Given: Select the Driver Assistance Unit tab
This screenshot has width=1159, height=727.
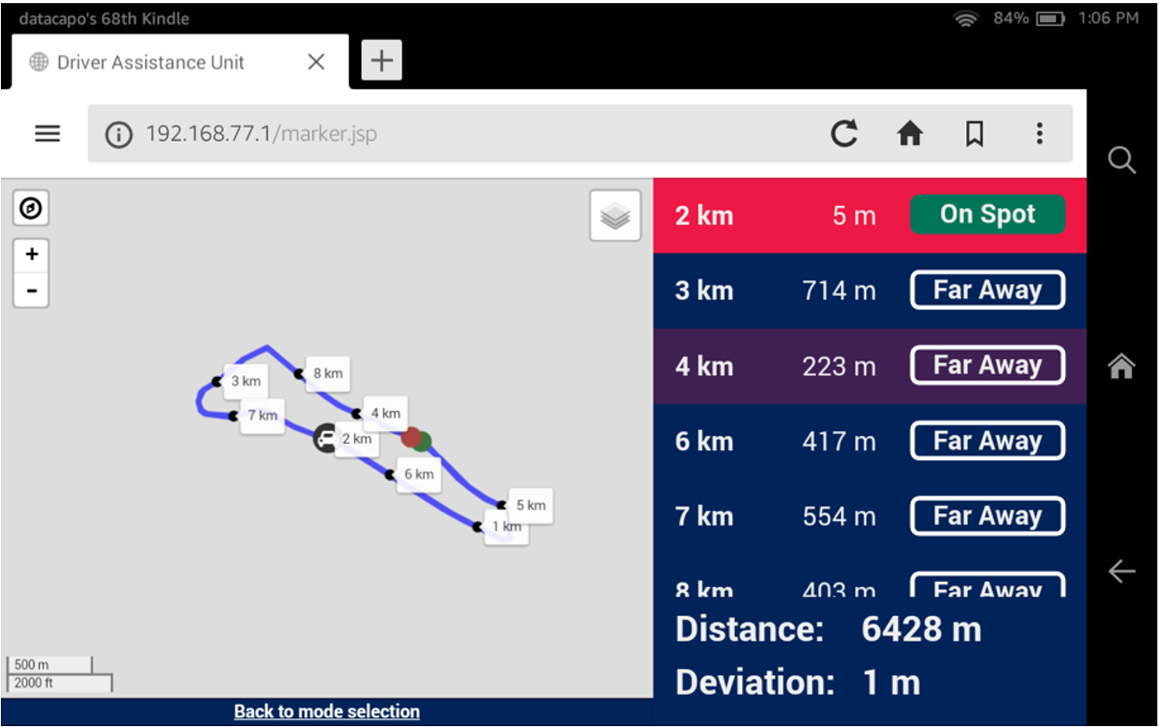Looking at the screenshot, I should (151, 62).
